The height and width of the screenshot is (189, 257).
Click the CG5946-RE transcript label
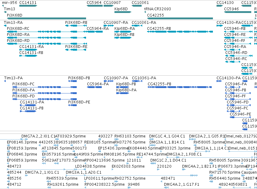coord(235,35)
